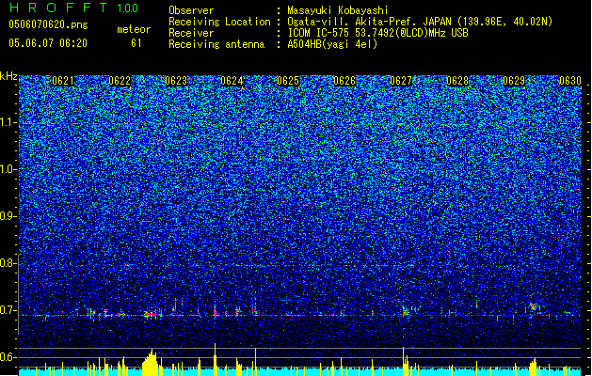Click the 0623 time marker
The image size is (592, 376).
click(x=176, y=81)
